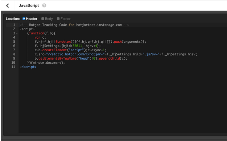Click line number 6 in the gutter
Viewport: 227px width, 141px height.
(14, 46)
